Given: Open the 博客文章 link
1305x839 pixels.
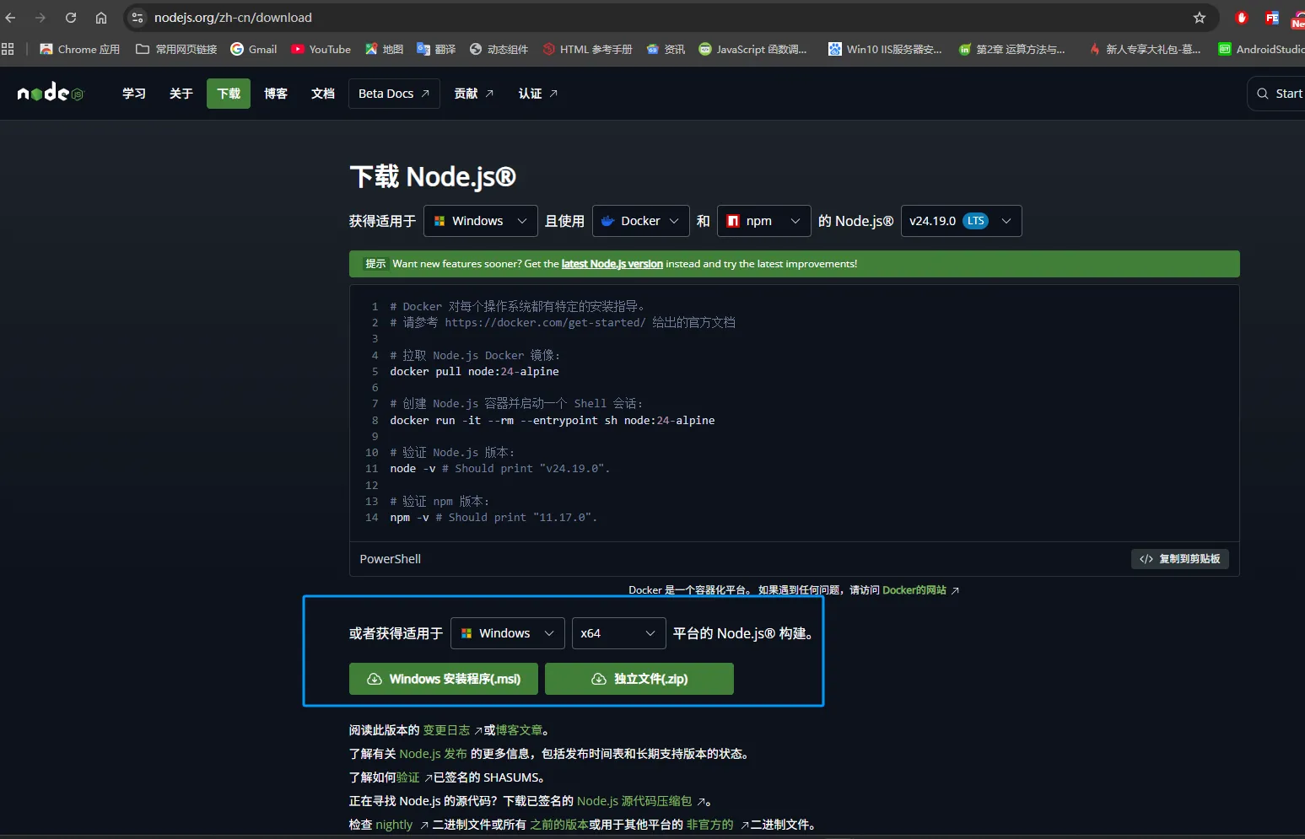Looking at the screenshot, I should [x=520, y=730].
